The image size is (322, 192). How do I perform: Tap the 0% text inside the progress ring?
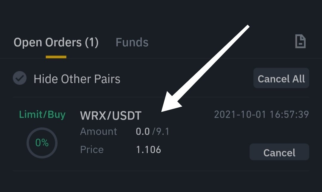coord(42,143)
